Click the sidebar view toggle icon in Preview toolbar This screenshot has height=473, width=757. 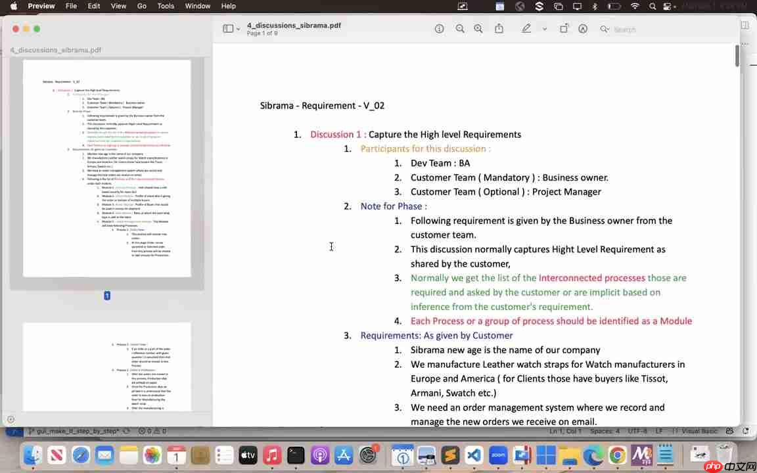(228, 29)
